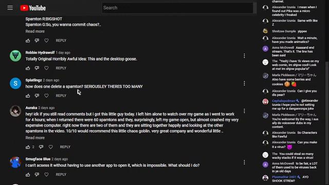
Task: Open Robbie Hydrawolf's channel name link
Action: 40,52
